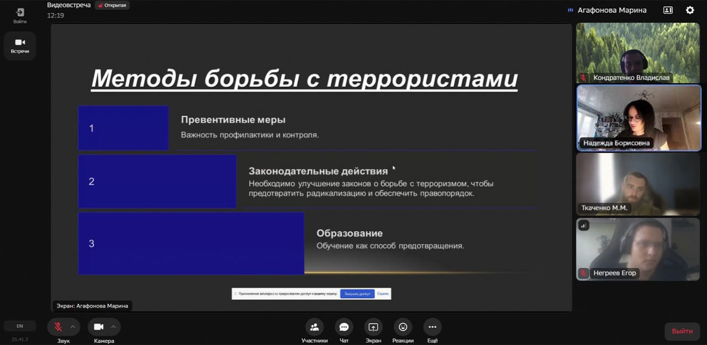Image resolution: width=707 pixels, height=345 pixels.
Task: Leave the meeting with Выйти button
Action: coord(682,331)
